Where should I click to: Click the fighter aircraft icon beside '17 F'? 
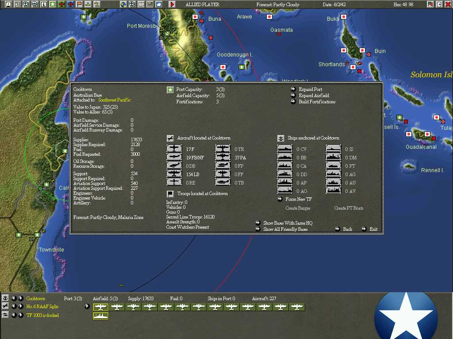click(174, 149)
